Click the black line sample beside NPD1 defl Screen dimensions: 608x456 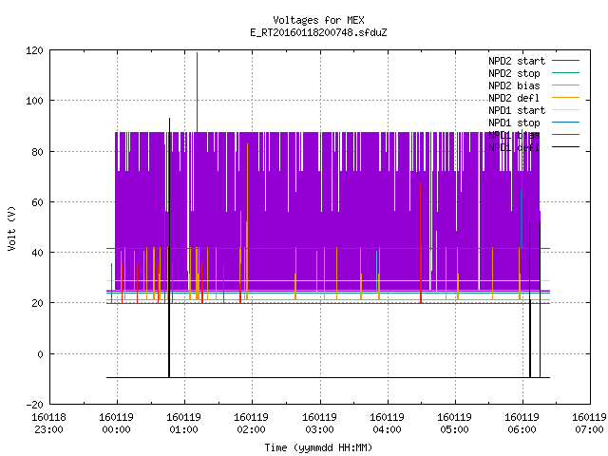pos(566,147)
